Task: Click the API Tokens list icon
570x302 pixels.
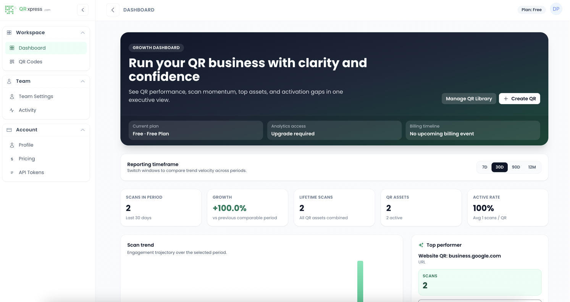Action: click(12, 173)
